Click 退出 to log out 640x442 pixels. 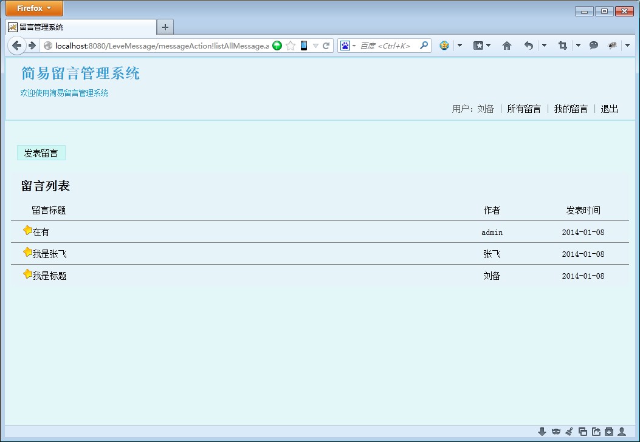tap(610, 109)
